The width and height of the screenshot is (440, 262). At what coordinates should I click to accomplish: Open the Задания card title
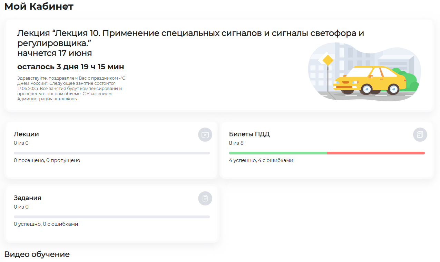[27, 198]
